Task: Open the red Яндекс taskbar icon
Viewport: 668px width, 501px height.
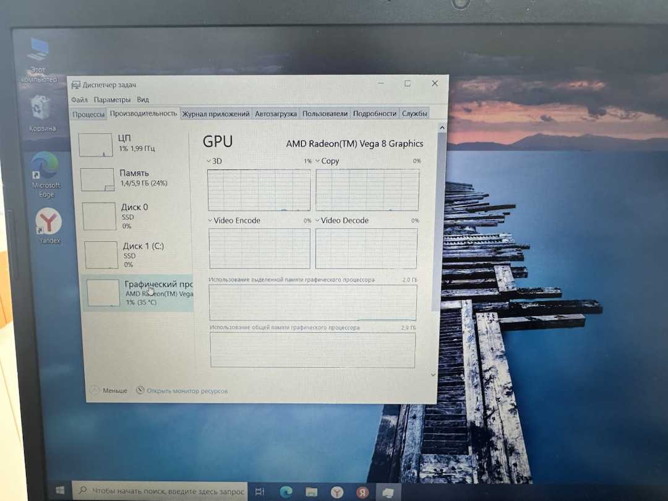Action: coord(362,492)
